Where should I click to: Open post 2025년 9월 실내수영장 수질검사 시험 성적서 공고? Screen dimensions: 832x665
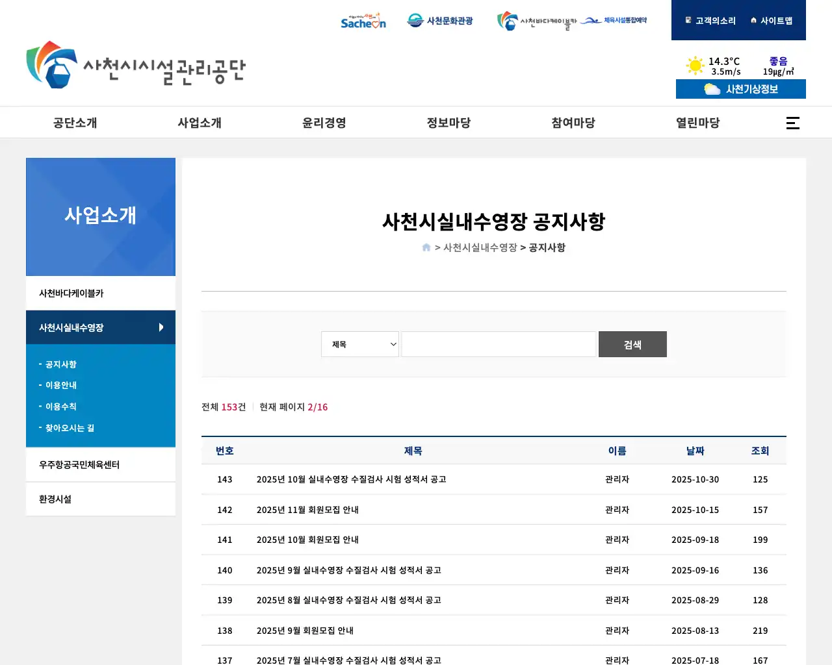coord(349,570)
